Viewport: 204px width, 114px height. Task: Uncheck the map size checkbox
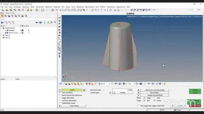tap(144, 101)
